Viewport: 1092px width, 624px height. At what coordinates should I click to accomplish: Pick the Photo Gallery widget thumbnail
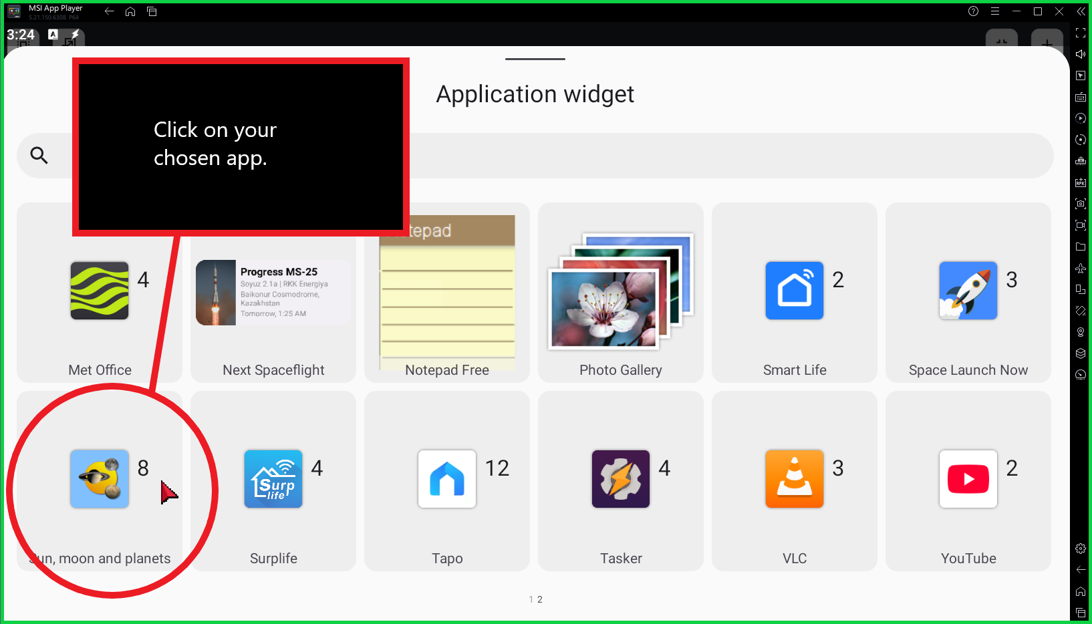coord(621,291)
